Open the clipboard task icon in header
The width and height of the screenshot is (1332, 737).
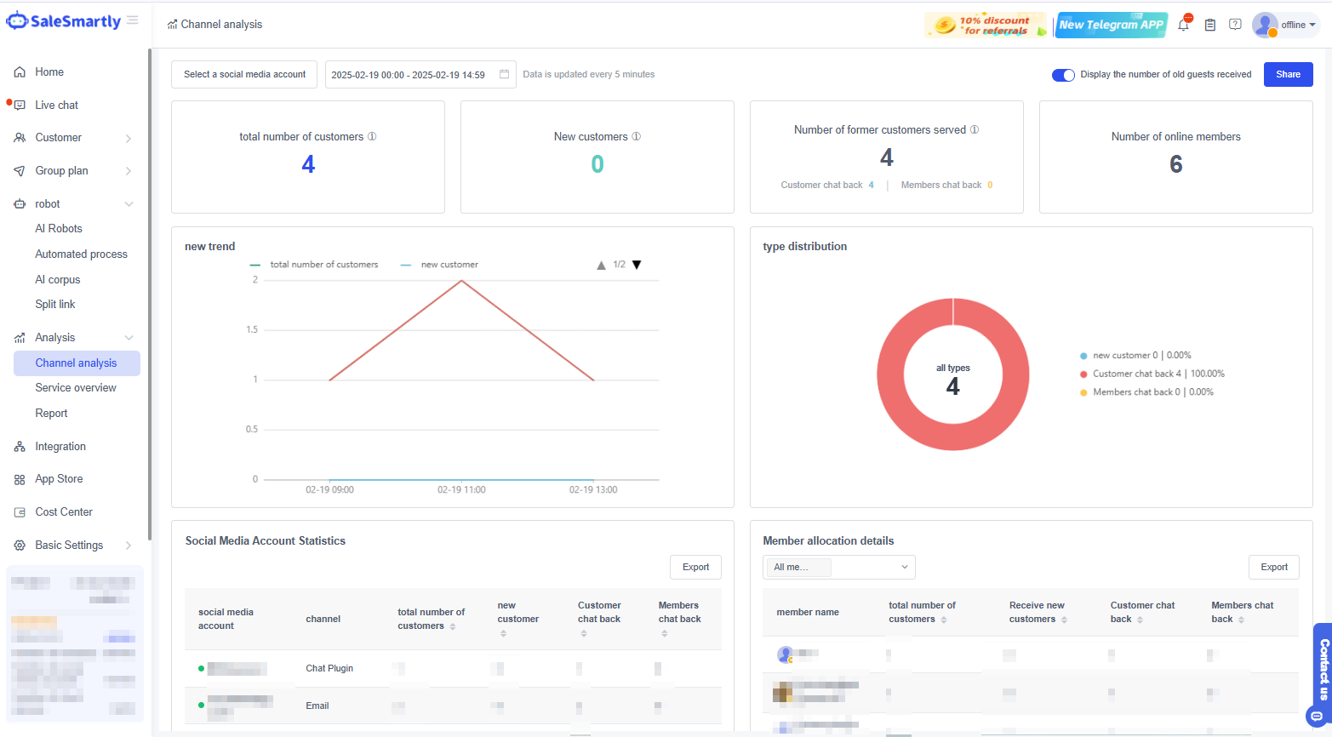click(x=1209, y=25)
